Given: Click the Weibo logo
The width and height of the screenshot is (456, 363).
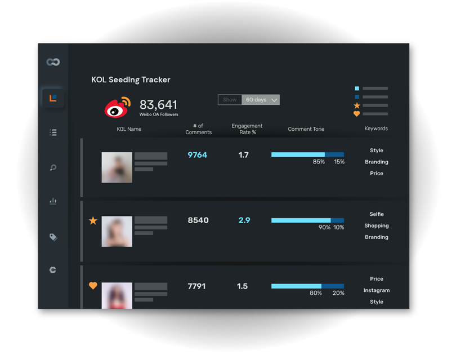Looking at the screenshot, I should click(118, 107).
